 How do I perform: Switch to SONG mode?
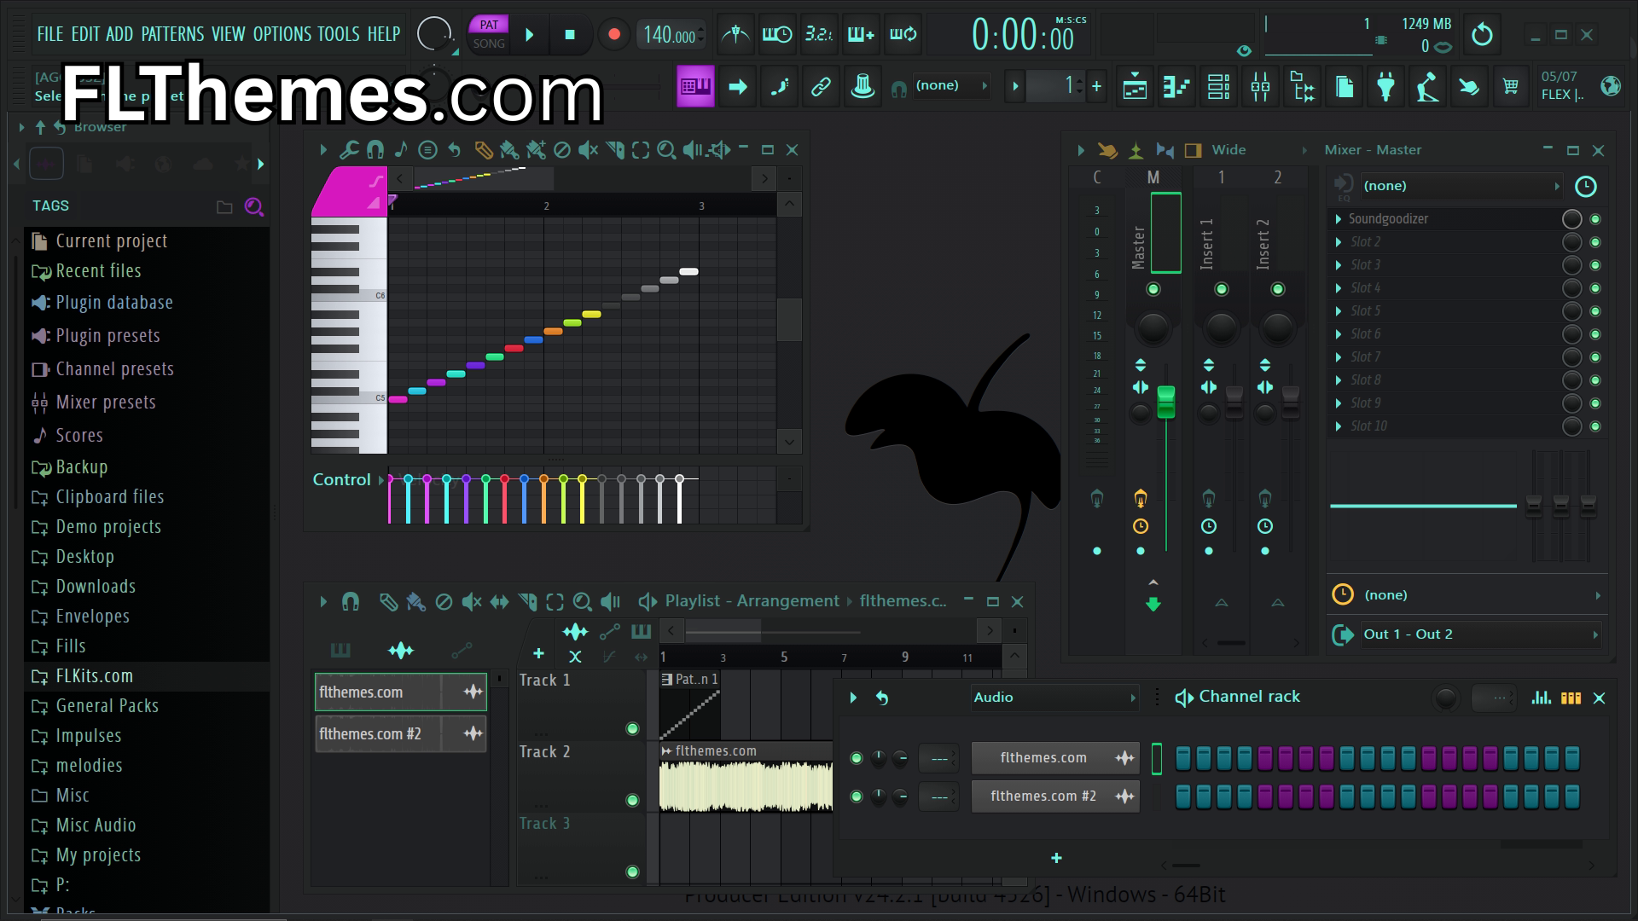(489, 43)
